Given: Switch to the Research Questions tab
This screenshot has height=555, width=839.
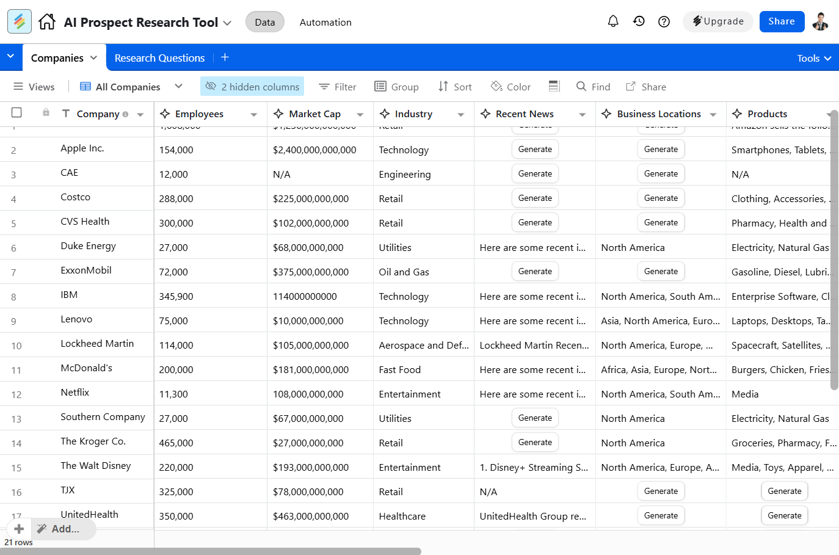Looking at the screenshot, I should pos(159,58).
